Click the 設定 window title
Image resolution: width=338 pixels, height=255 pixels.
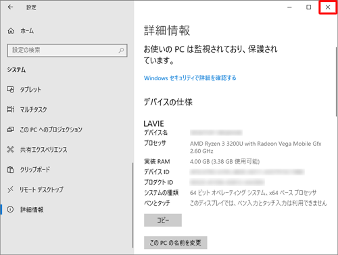[x=31, y=7]
